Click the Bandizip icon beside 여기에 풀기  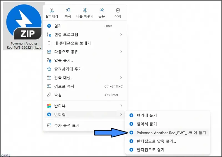[x=131, y=115]
